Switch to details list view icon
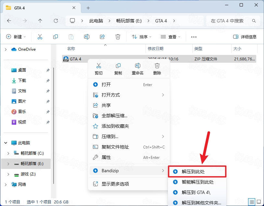 point(252,202)
